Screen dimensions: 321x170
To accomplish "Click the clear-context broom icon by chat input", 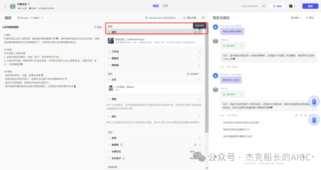I will [215, 157].
